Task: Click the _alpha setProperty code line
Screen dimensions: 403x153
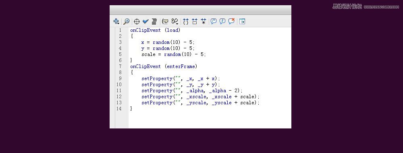Action: (x=192, y=91)
